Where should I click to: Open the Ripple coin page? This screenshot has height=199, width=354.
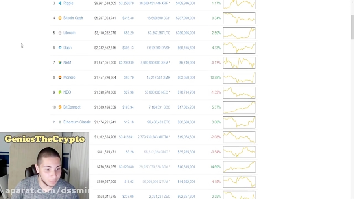pos(68,3)
